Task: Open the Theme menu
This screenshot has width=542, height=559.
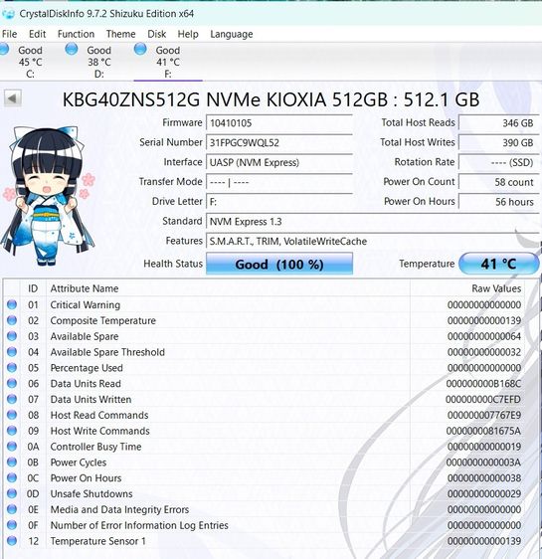Action: pos(120,34)
